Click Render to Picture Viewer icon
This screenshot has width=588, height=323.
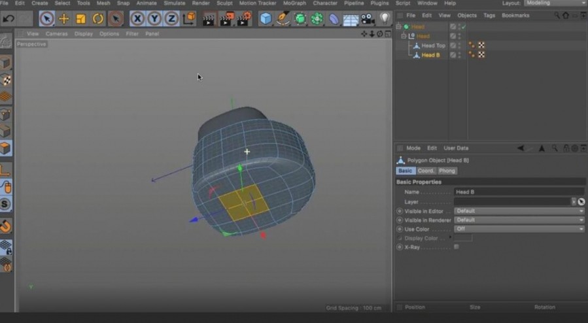[x=226, y=19]
